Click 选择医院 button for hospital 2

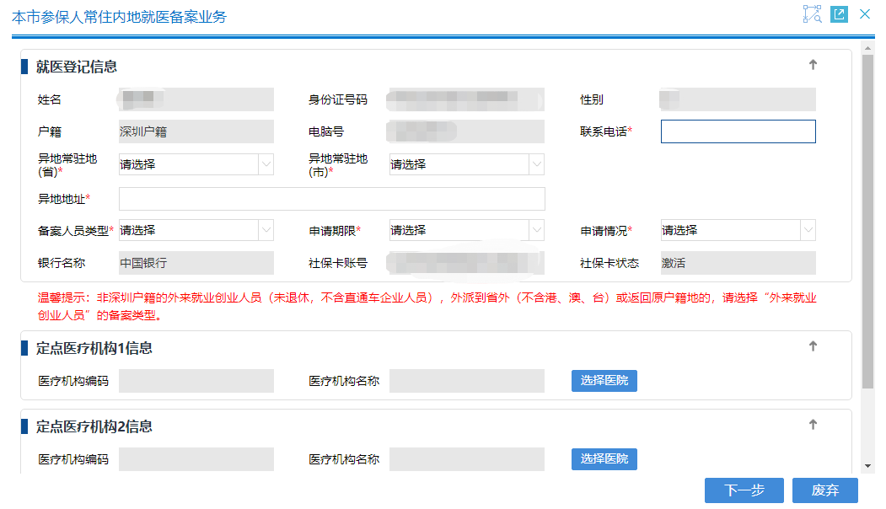(x=604, y=458)
